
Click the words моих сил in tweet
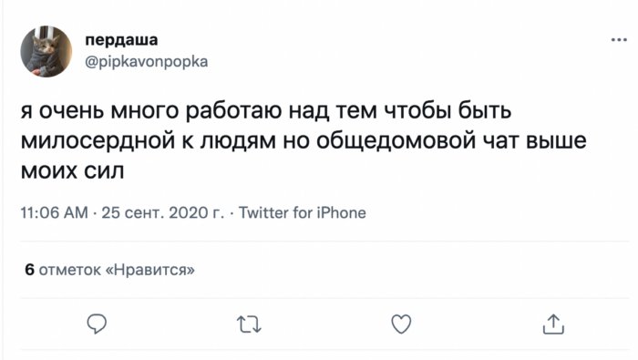point(72,171)
